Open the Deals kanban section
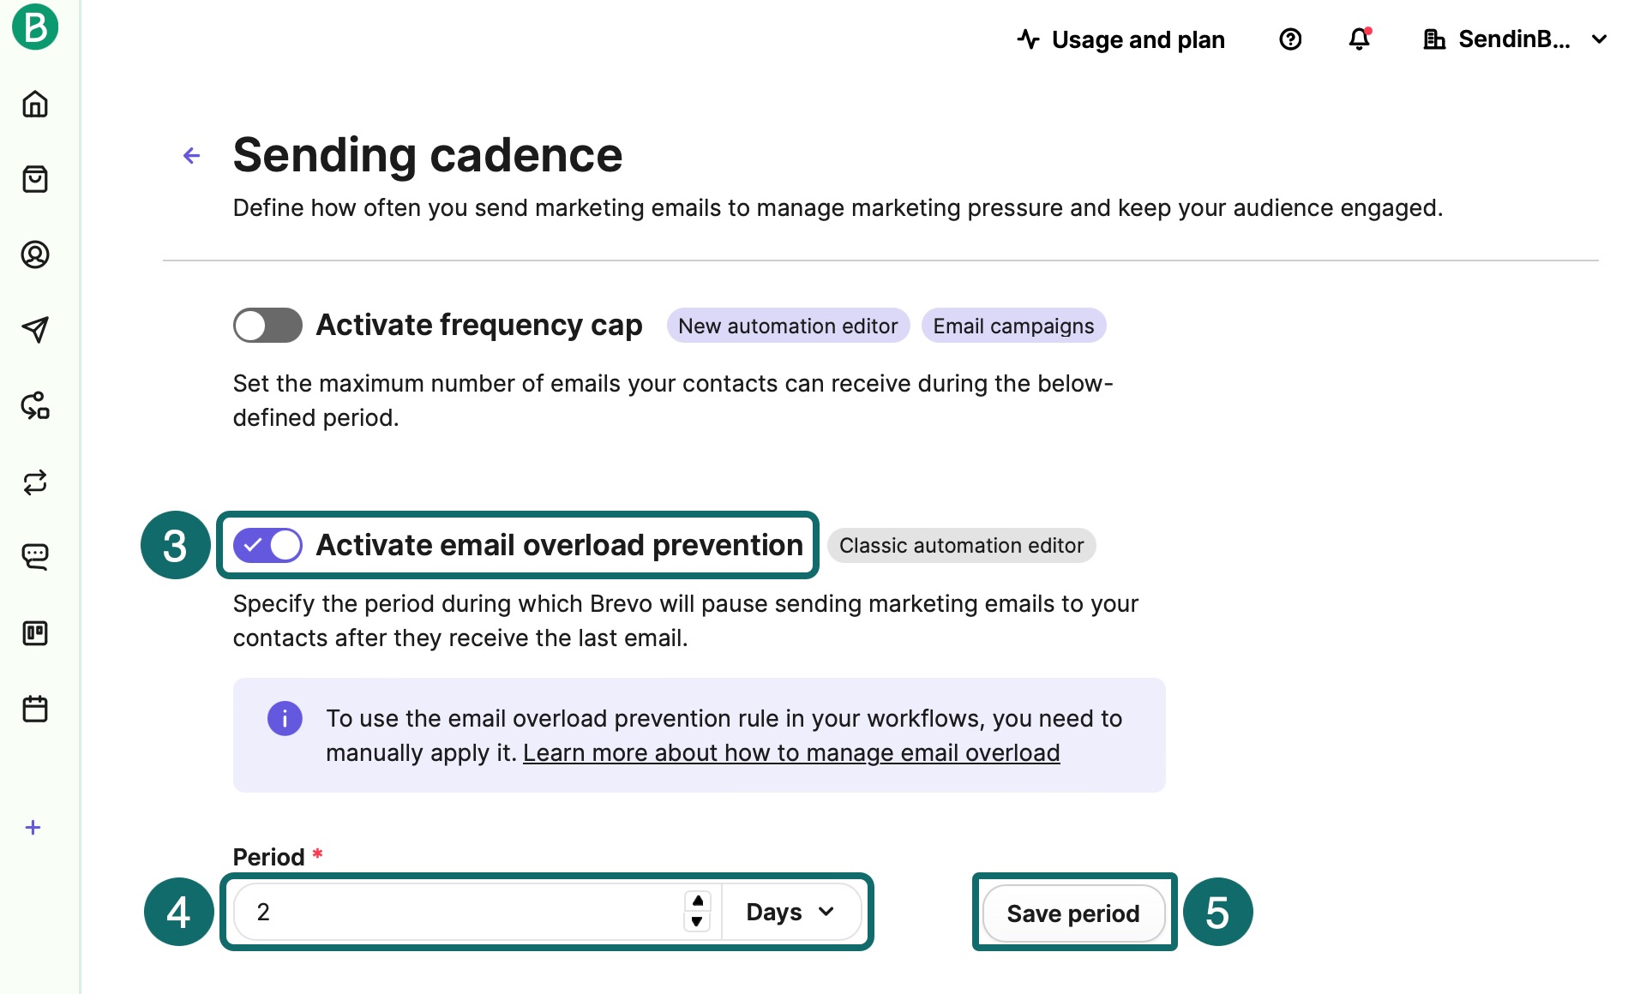 click(x=35, y=633)
